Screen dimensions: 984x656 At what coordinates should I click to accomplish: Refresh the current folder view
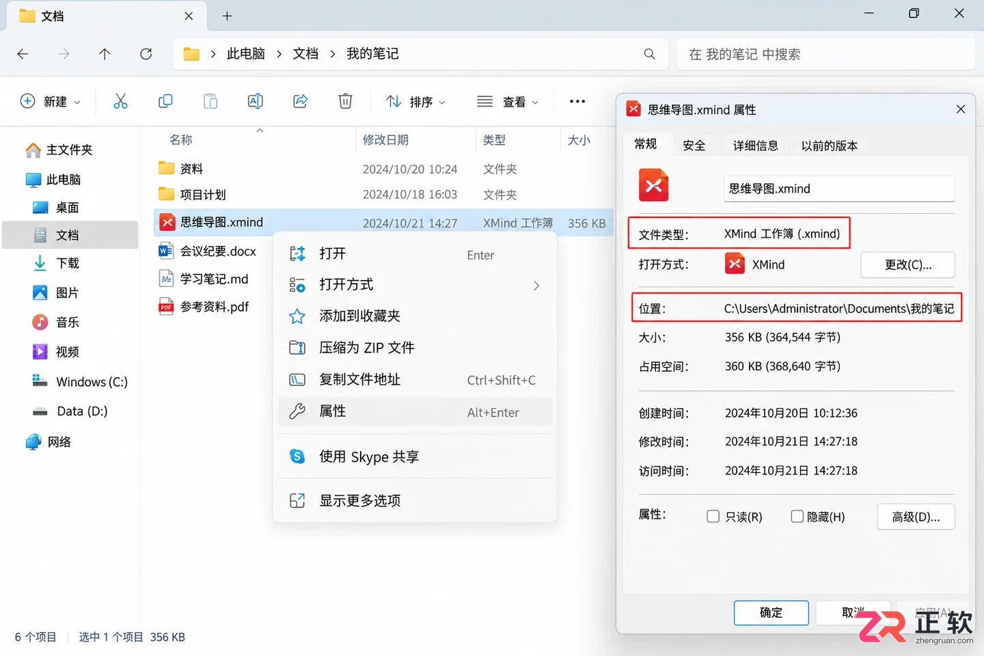point(146,54)
